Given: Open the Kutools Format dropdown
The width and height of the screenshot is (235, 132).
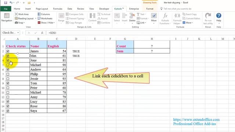Looking at the screenshot, I should tap(143, 18).
